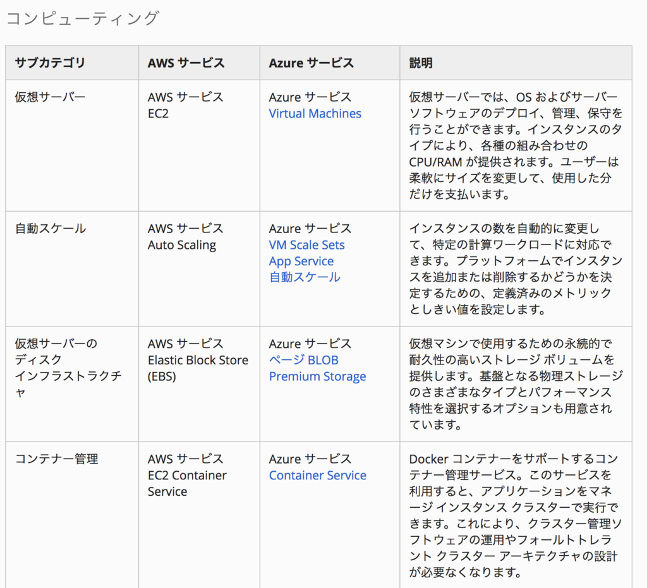Follow the ページ BLOB link
The image size is (647, 588).
(x=303, y=360)
